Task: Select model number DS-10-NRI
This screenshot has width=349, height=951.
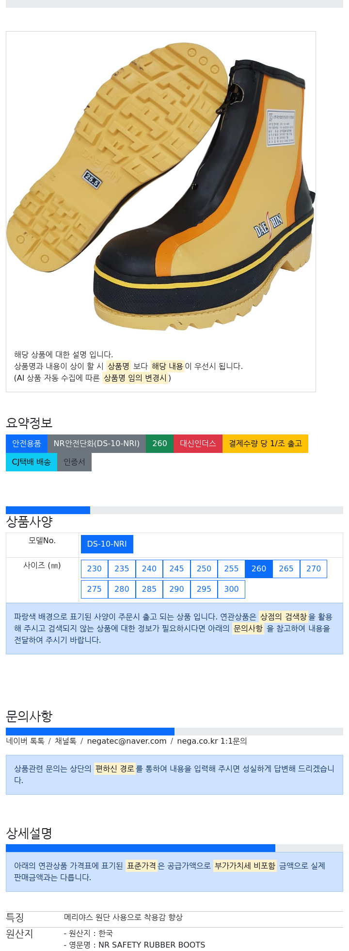Action: pyautogui.click(x=107, y=544)
